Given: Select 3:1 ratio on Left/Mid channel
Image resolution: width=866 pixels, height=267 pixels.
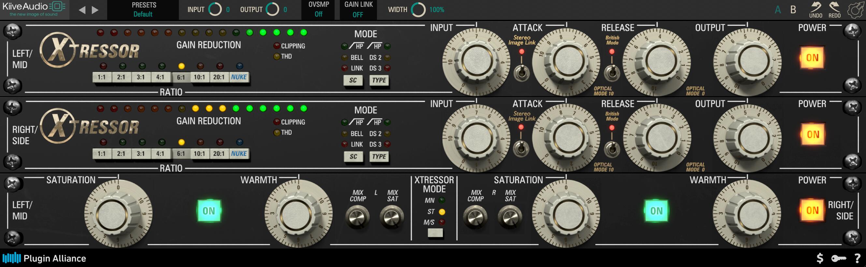Looking at the screenshot, I should tap(140, 77).
